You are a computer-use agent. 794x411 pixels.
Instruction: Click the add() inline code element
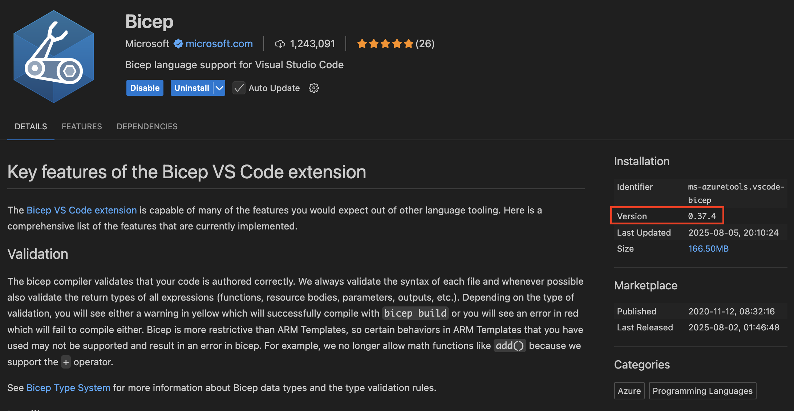510,346
